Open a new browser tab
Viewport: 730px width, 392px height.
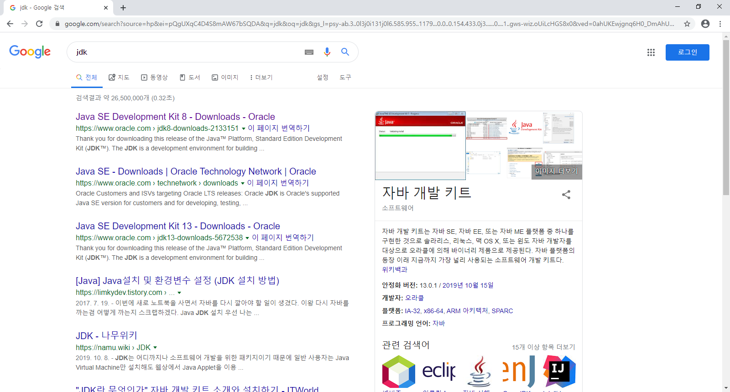(123, 8)
